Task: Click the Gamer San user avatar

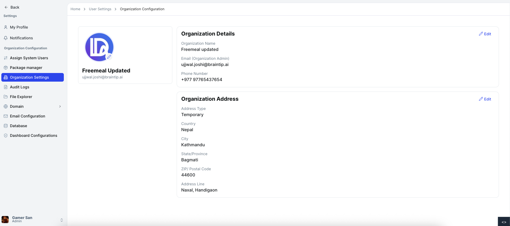Action: 5,219
